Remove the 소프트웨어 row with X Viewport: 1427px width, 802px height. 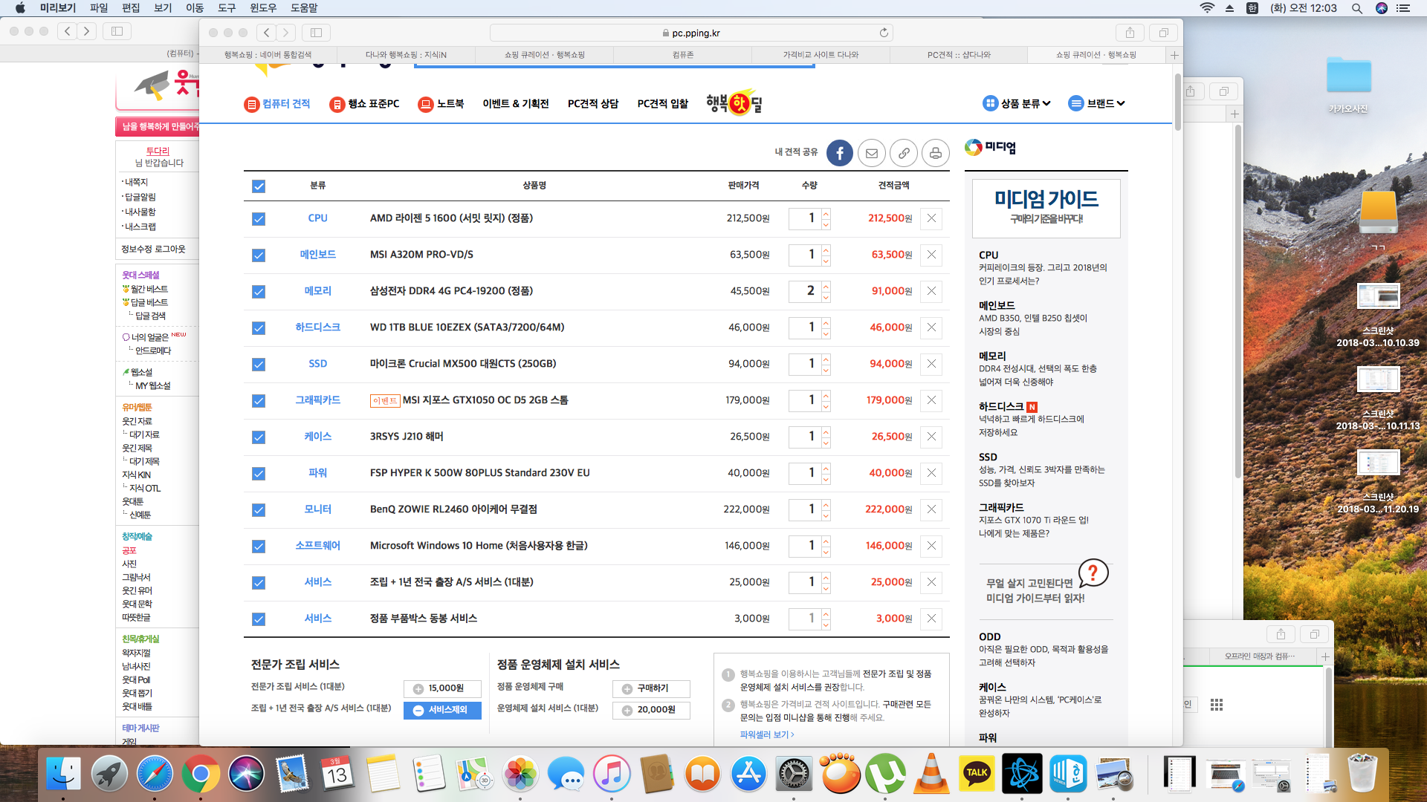tap(931, 546)
